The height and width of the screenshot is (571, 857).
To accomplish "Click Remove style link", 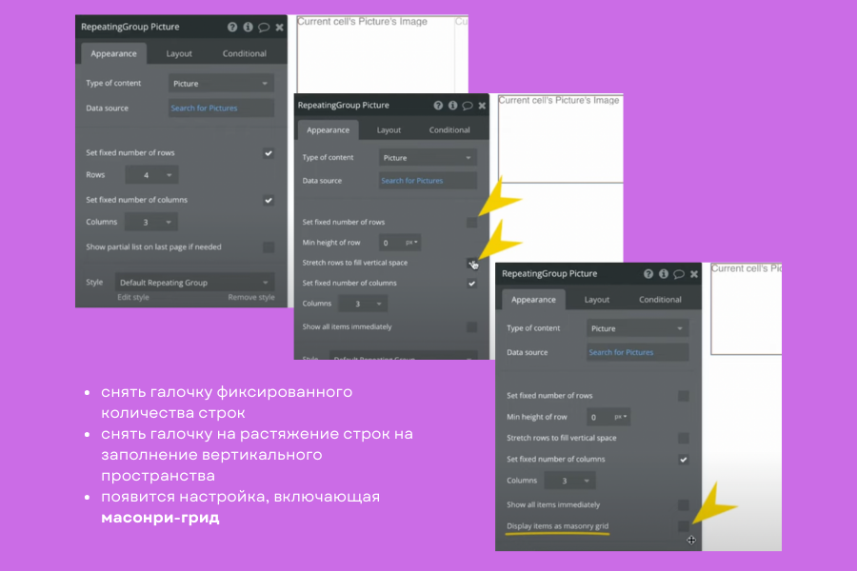I will [x=250, y=297].
